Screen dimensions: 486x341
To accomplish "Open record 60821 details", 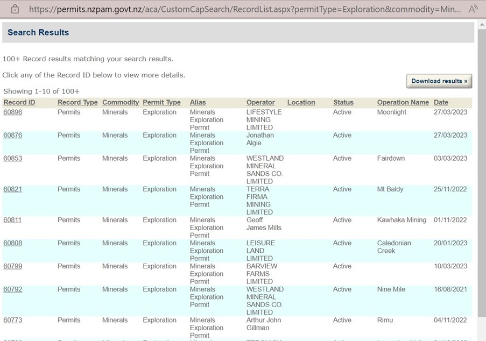I will point(13,189).
